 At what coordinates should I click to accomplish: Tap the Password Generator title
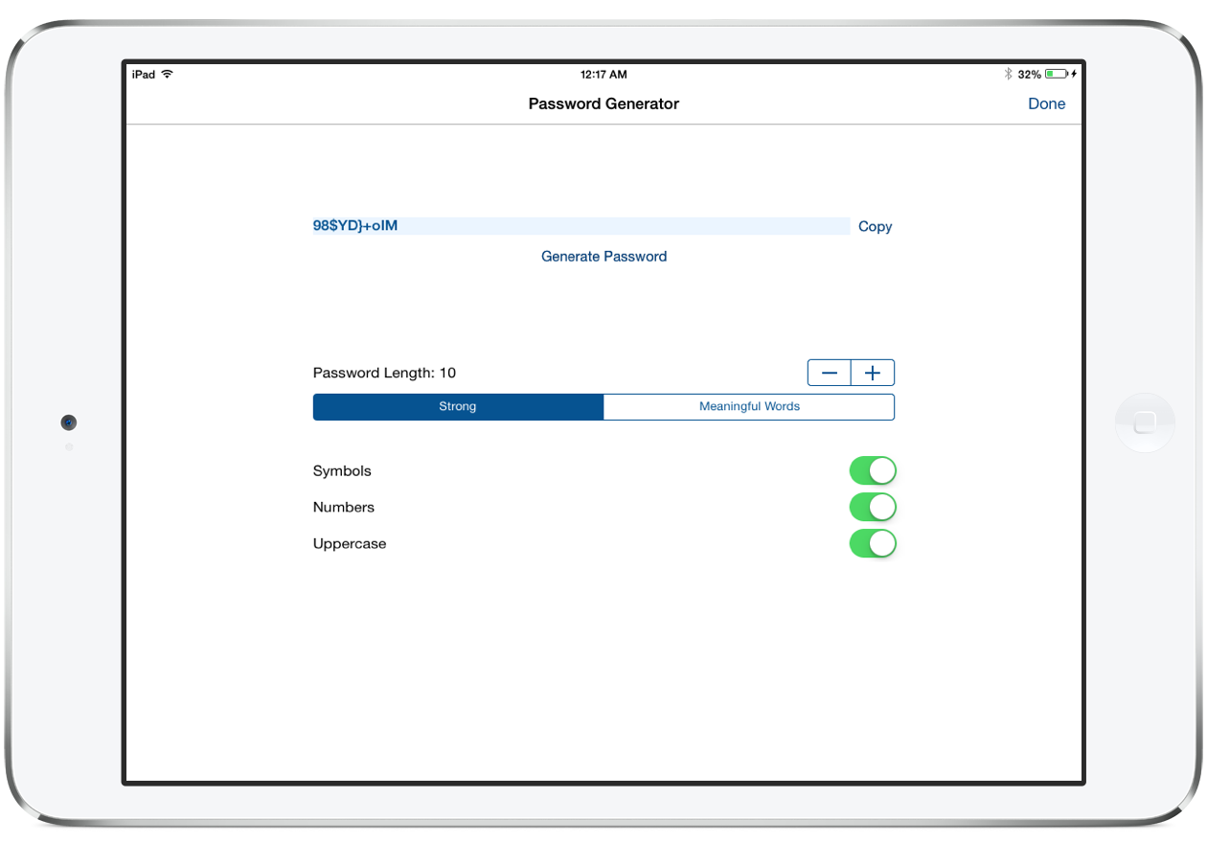[603, 103]
